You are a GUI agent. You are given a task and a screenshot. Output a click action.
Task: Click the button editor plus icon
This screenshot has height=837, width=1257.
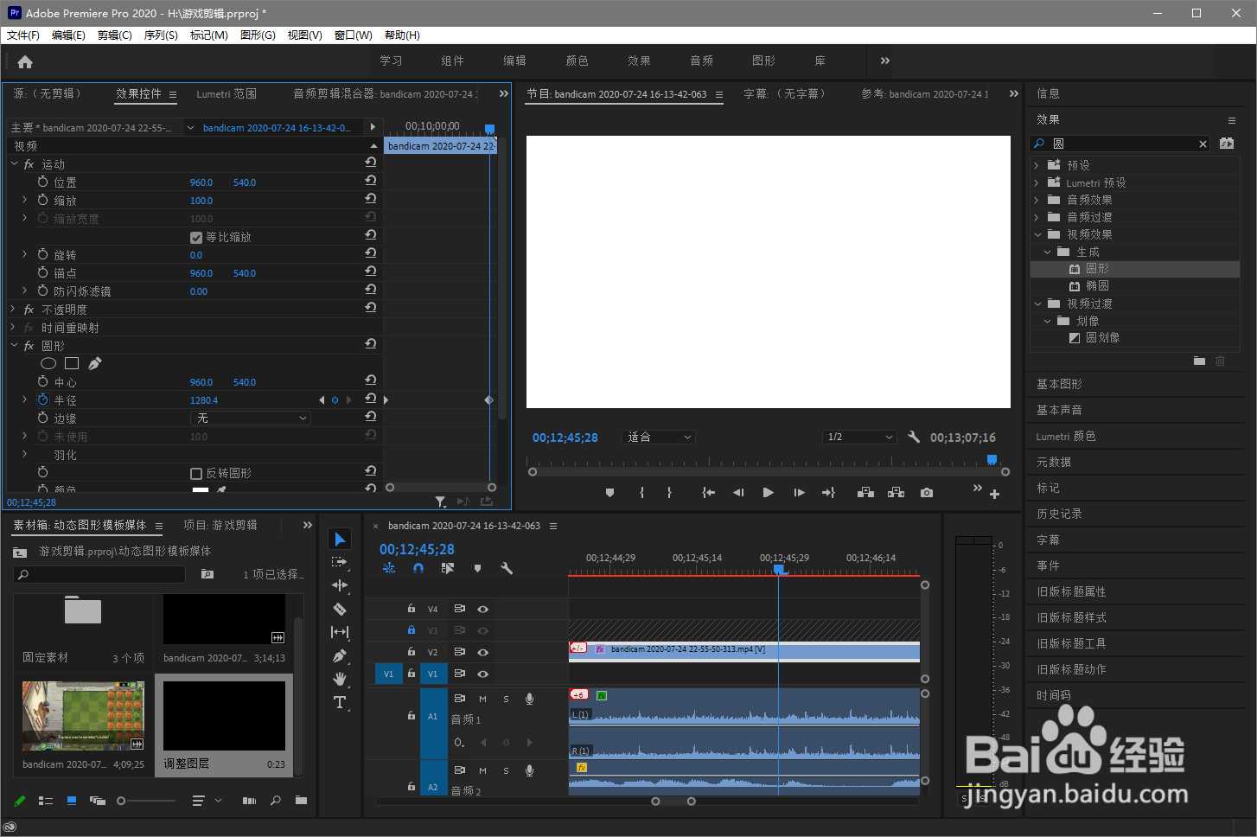click(x=994, y=494)
